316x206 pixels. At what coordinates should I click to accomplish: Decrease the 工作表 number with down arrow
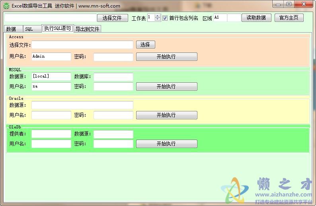(158, 19)
